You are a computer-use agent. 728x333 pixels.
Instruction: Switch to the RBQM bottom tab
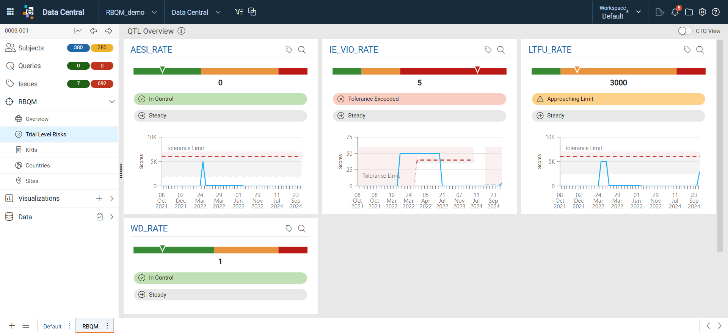click(90, 326)
